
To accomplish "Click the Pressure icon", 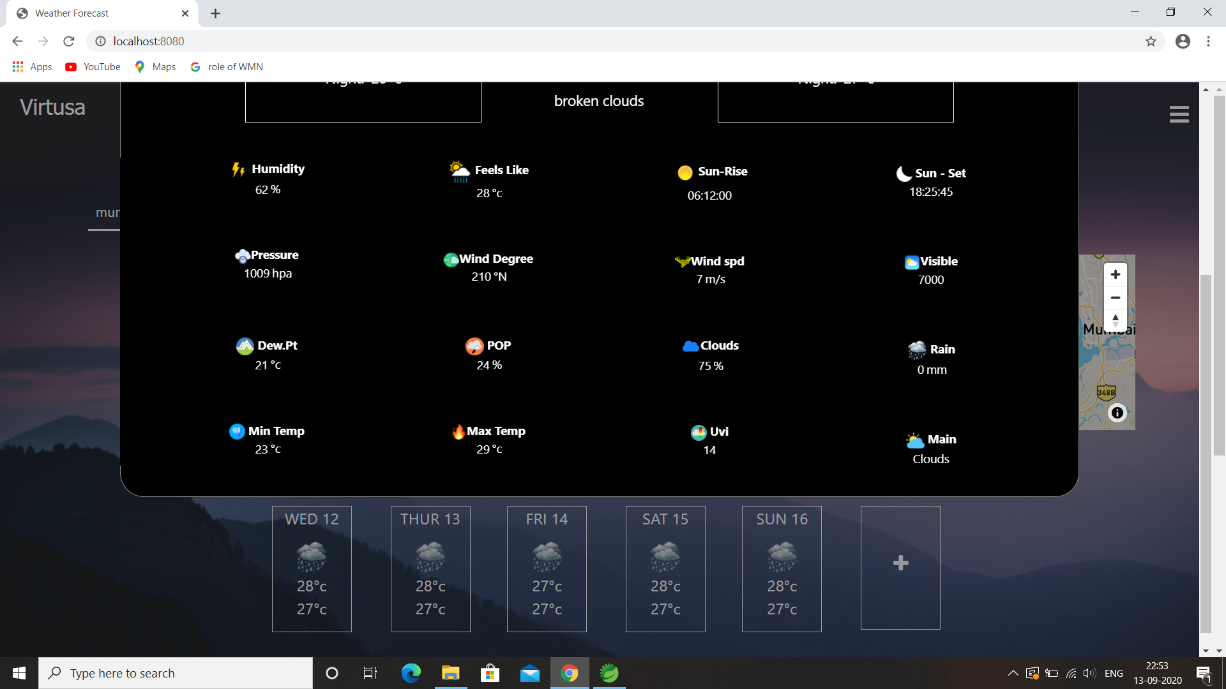I will click(x=243, y=256).
